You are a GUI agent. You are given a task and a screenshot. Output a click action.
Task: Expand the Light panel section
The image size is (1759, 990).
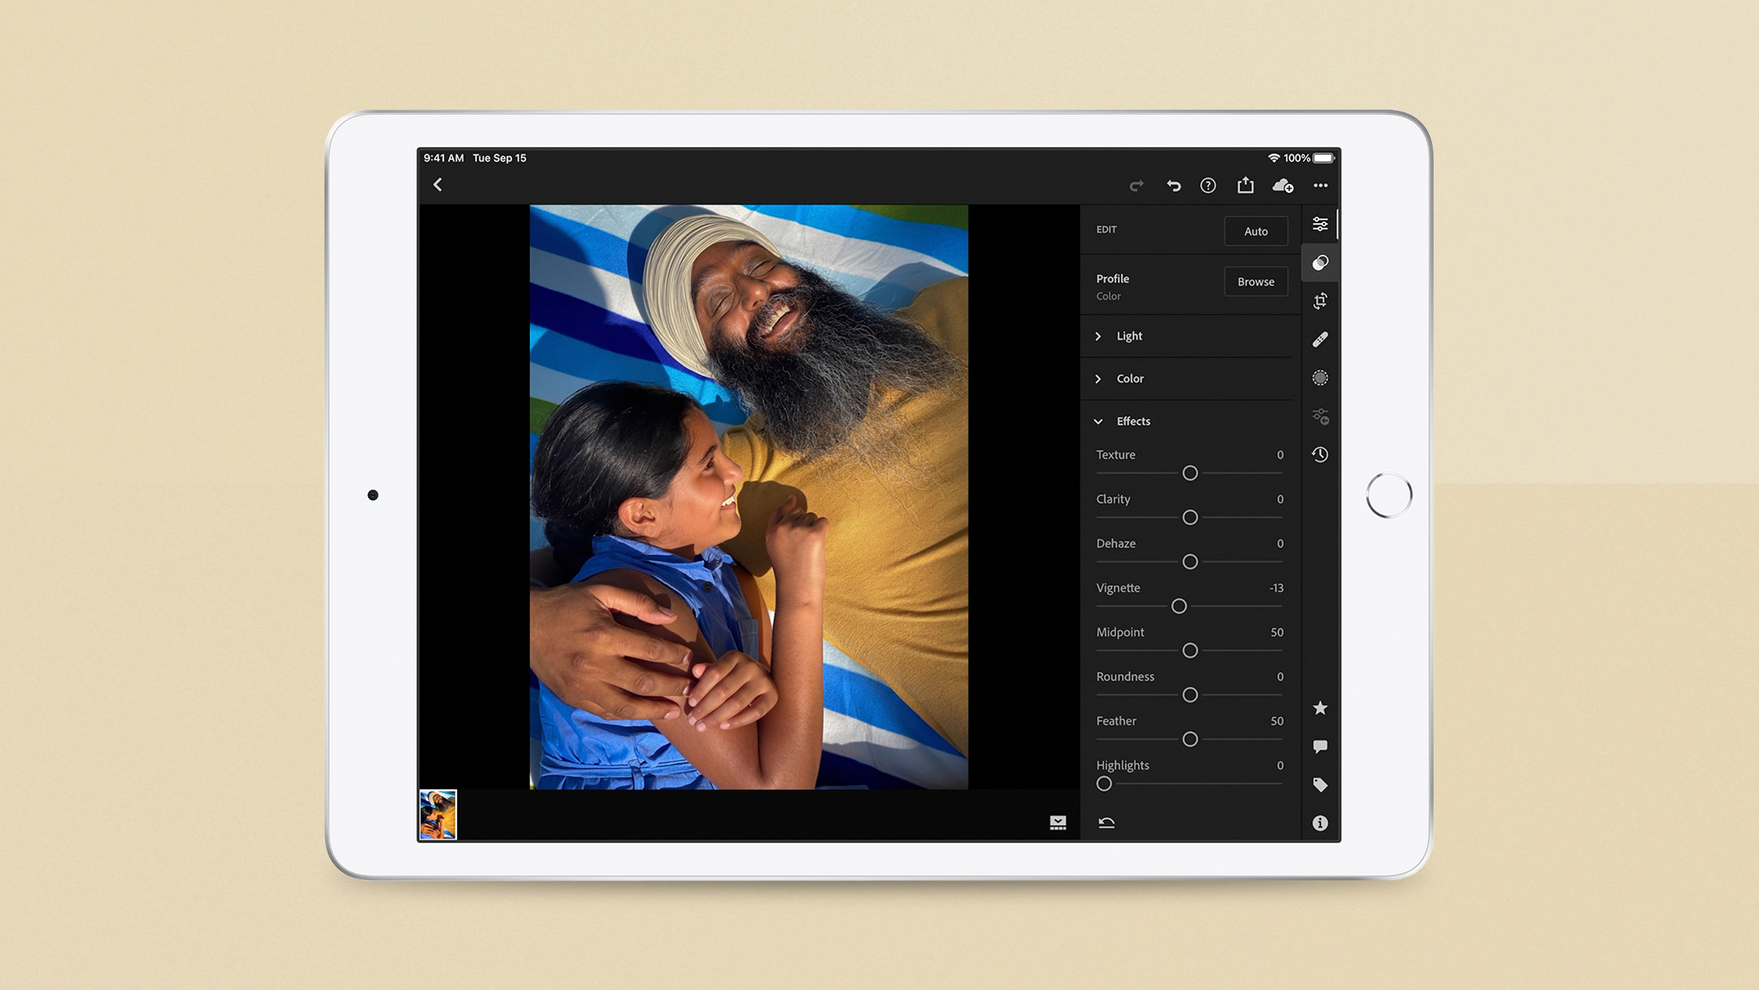(1128, 334)
